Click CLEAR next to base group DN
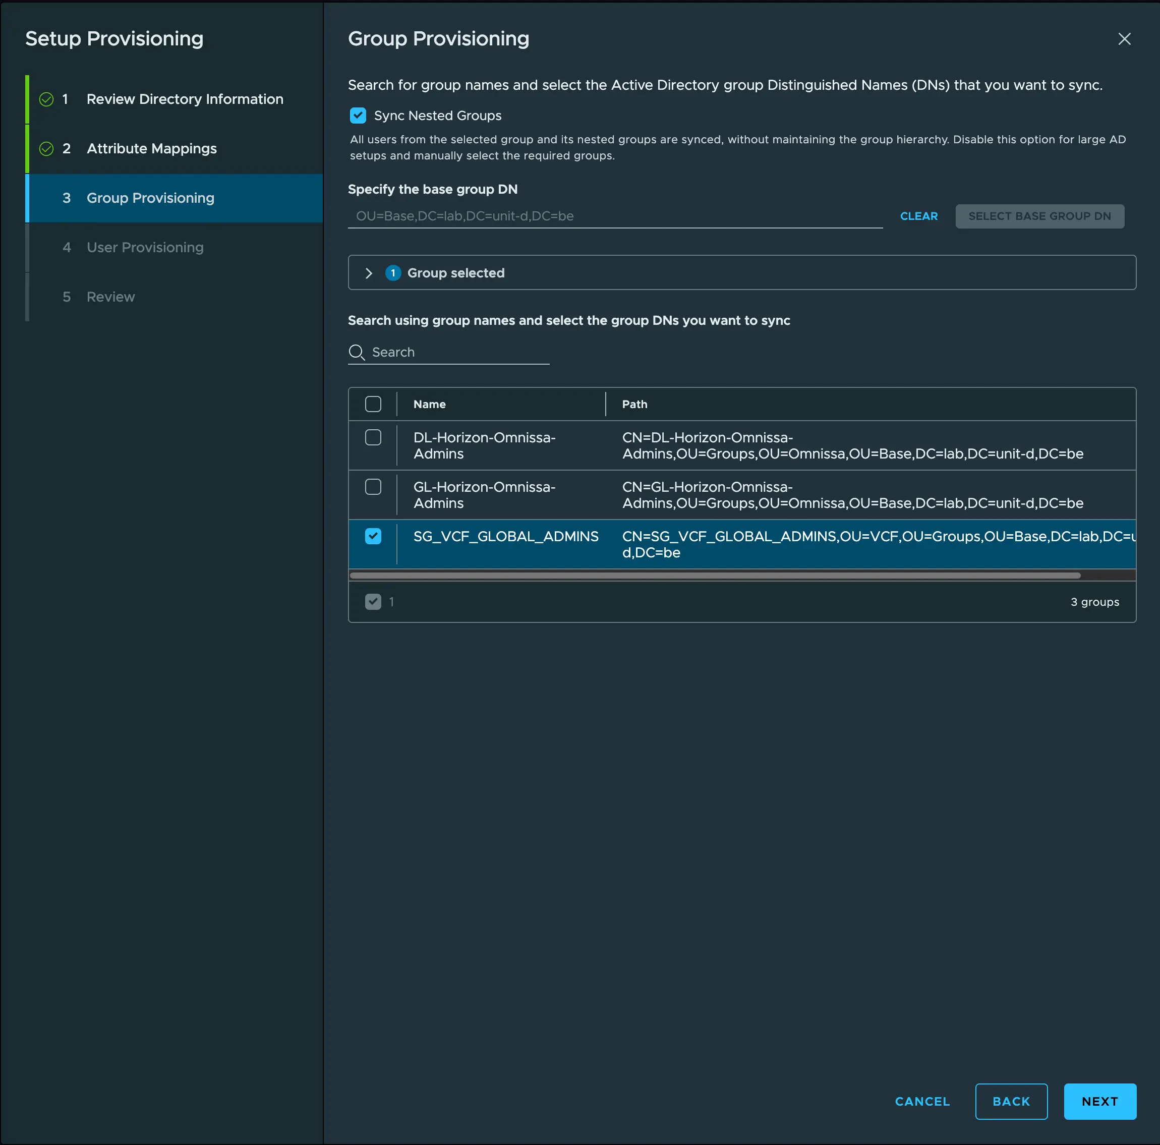Viewport: 1160px width, 1145px height. (x=918, y=216)
